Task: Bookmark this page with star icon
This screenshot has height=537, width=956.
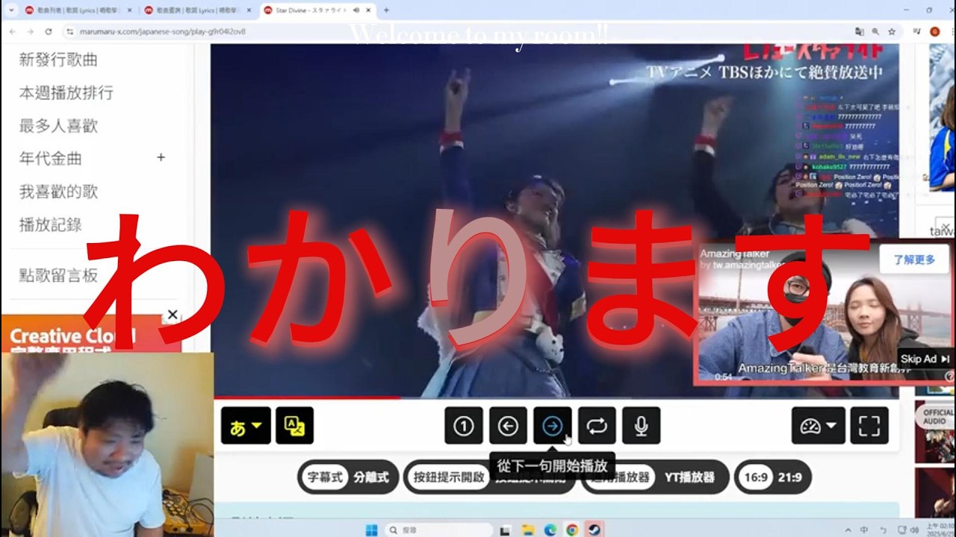Action: point(892,31)
